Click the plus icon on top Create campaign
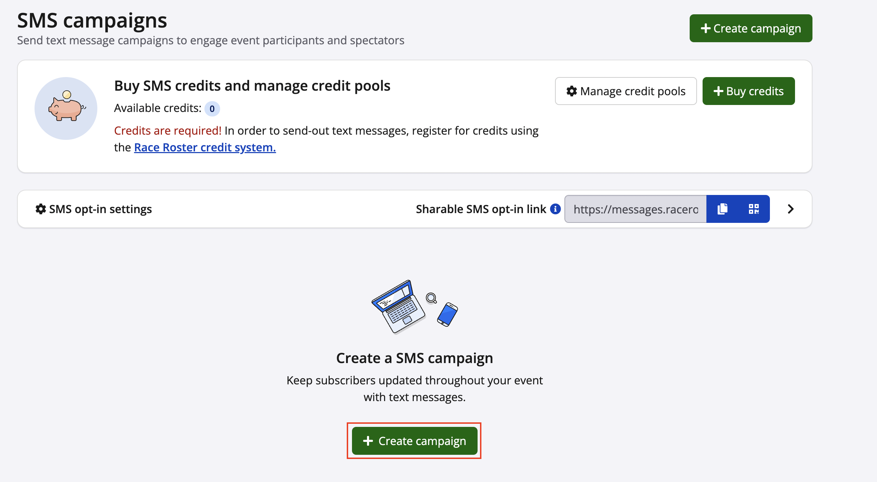The image size is (877, 482). point(705,28)
